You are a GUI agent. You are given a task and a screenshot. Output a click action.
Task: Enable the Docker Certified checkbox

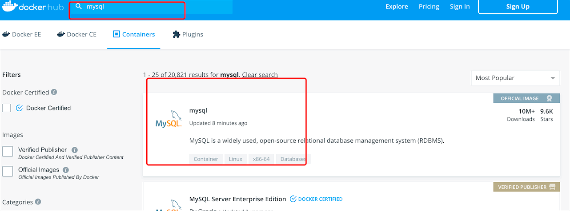[x=7, y=108]
